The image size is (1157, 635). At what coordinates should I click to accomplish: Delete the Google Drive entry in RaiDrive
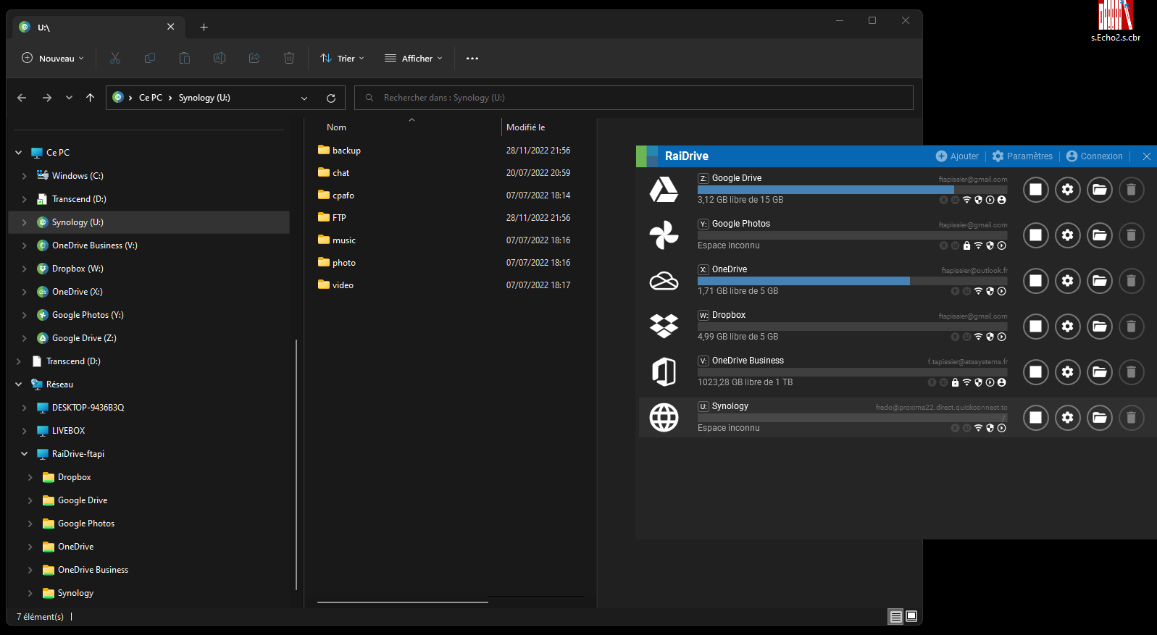[1131, 190]
